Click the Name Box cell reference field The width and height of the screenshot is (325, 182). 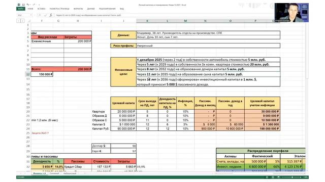pos(23,15)
